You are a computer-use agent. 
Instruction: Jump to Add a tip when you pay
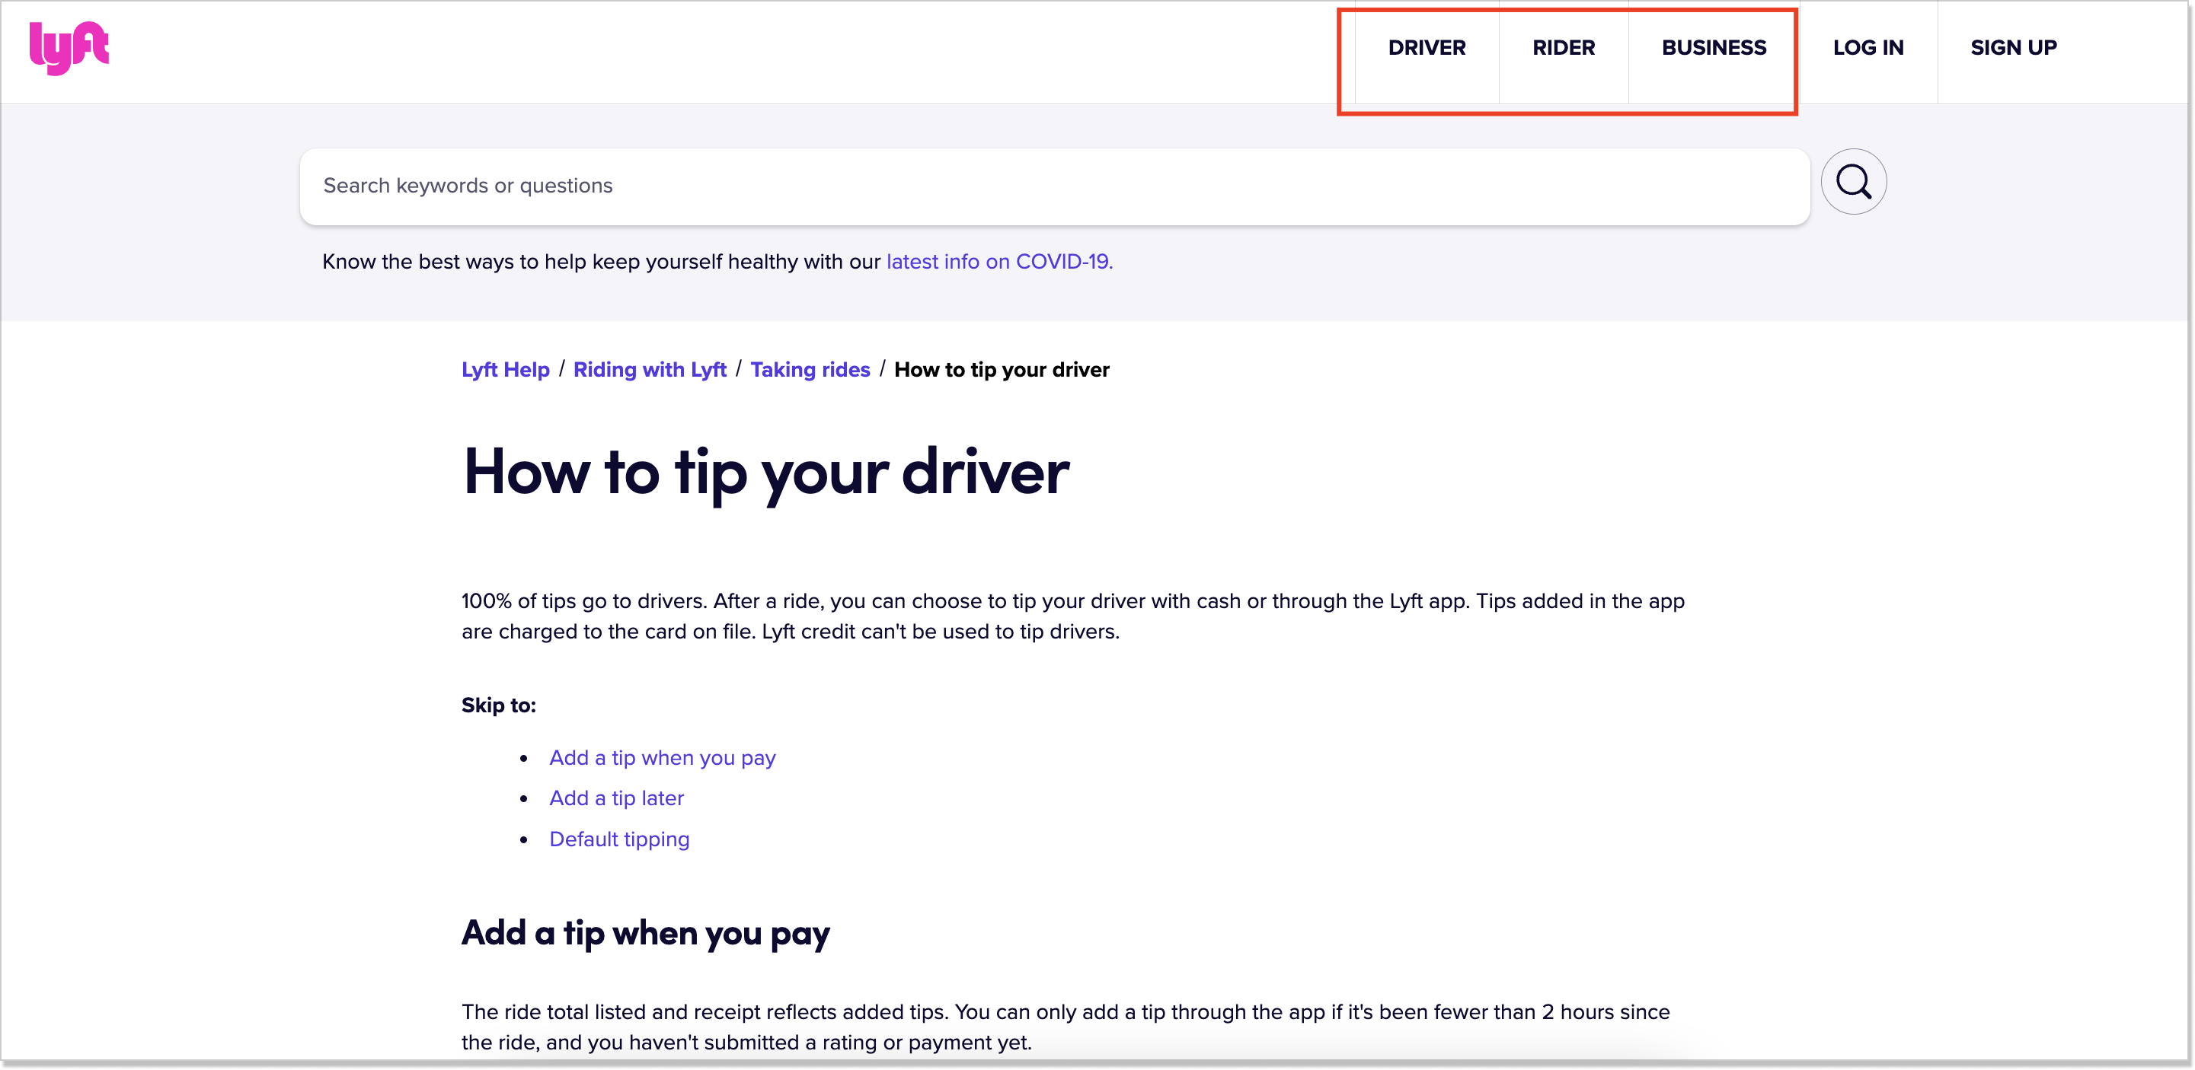point(662,759)
